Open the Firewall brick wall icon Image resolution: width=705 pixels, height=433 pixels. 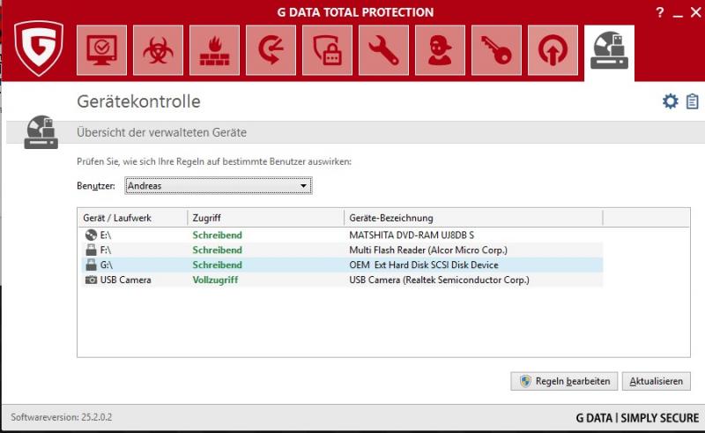tap(214, 50)
